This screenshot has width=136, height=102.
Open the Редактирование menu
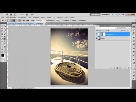[x=11, y=17]
